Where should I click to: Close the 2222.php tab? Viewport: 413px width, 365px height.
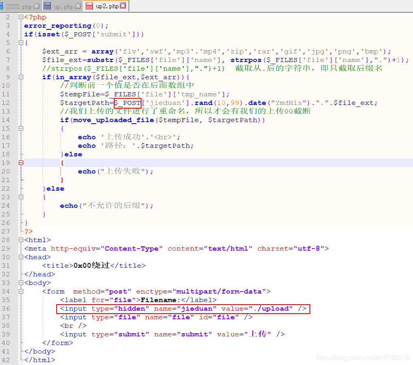[37, 6]
